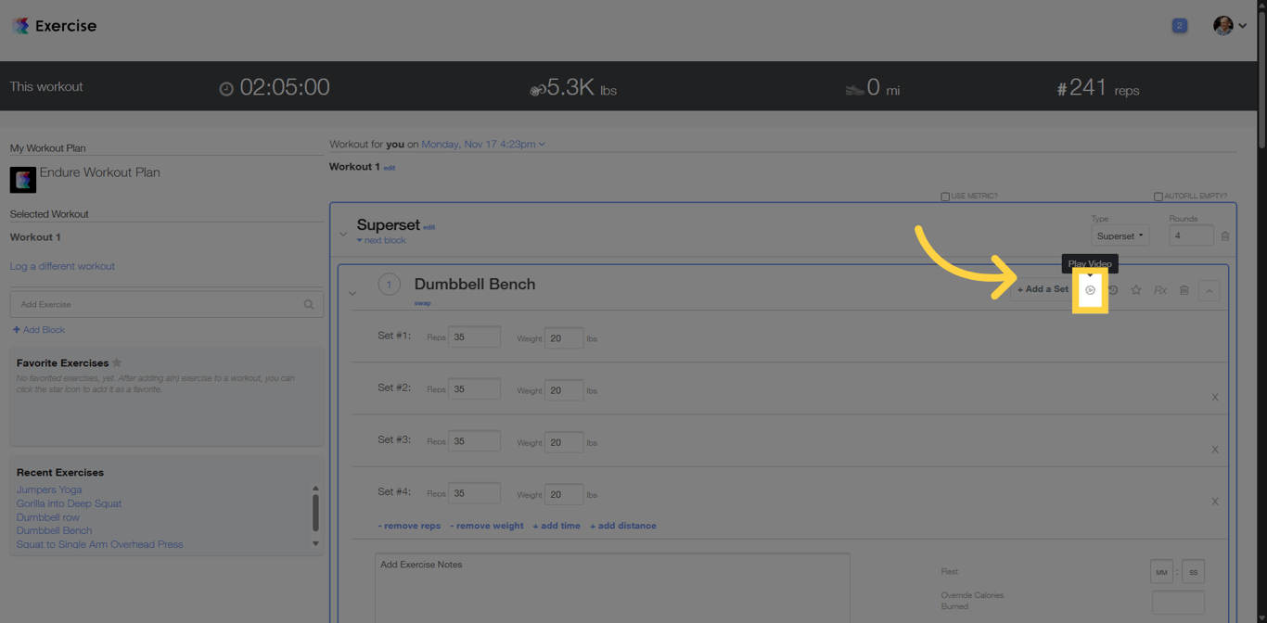Select Dumbbell Bench from Recent Exercises
The width and height of the screenshot is (1267, 623).
pos(54,530)
